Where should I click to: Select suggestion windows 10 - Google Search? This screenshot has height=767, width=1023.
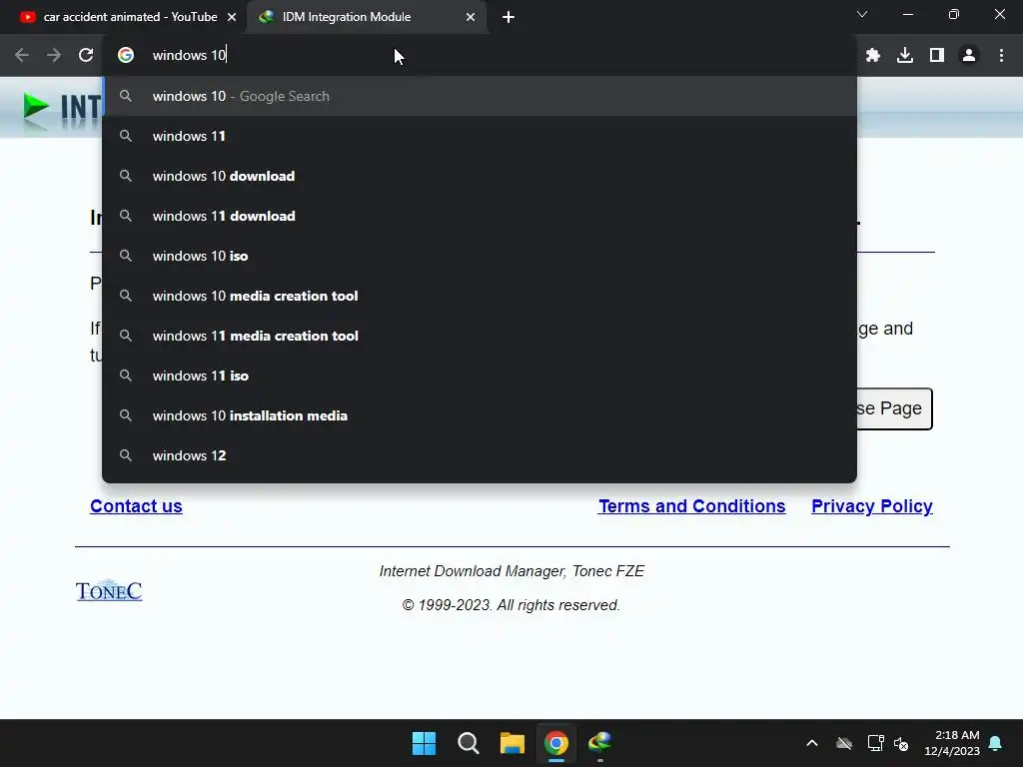click(480, 96)
